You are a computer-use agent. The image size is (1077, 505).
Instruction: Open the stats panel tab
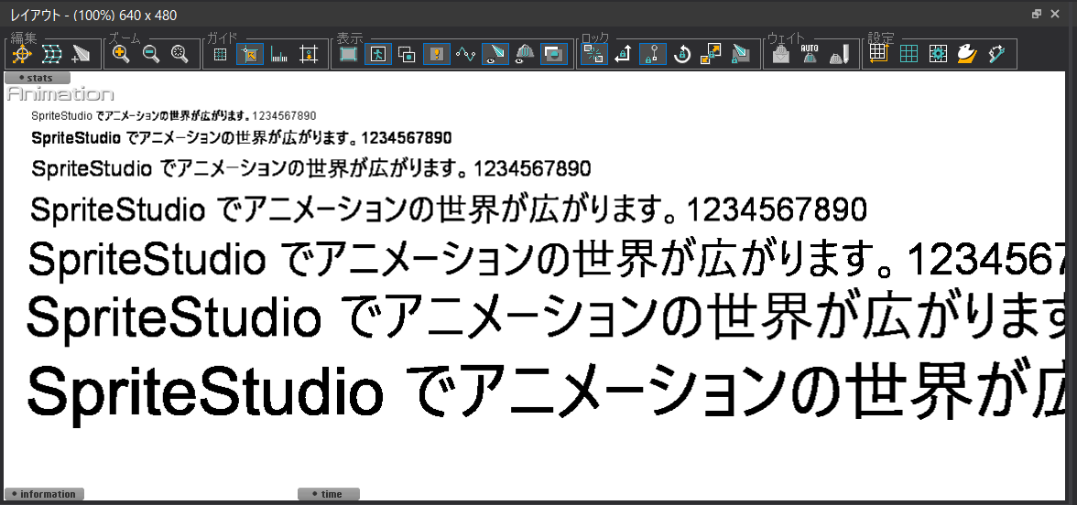(37, 79)
